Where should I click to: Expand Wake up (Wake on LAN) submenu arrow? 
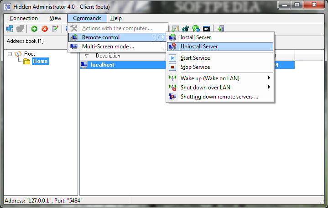[x=269, y=78]
